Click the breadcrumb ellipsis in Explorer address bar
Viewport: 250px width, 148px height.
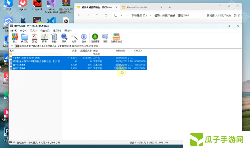(x=127, y=15)
